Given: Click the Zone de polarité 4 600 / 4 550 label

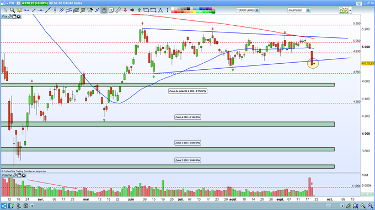Looking at the screenshot, I should click(x=187, y=91).
